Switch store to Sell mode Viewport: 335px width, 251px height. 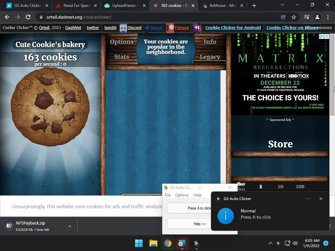[241, 189]
